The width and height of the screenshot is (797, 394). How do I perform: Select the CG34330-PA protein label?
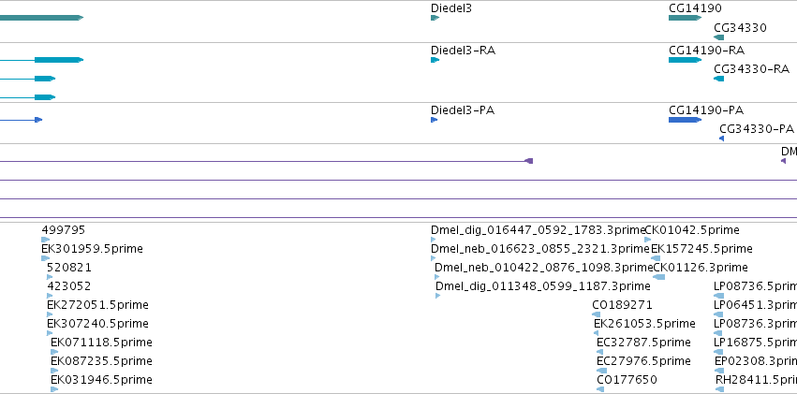[757, 129]
